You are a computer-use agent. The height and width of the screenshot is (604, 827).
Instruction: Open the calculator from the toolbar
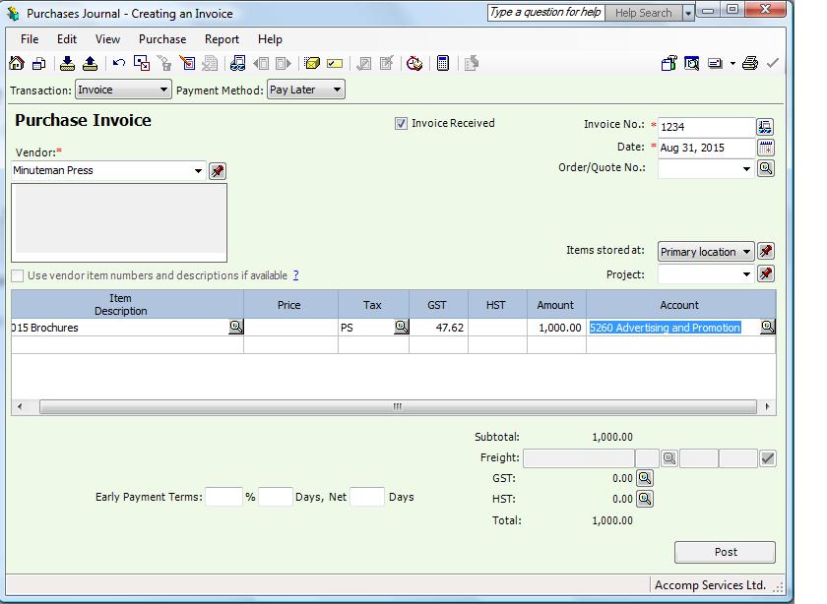(443, 64)
